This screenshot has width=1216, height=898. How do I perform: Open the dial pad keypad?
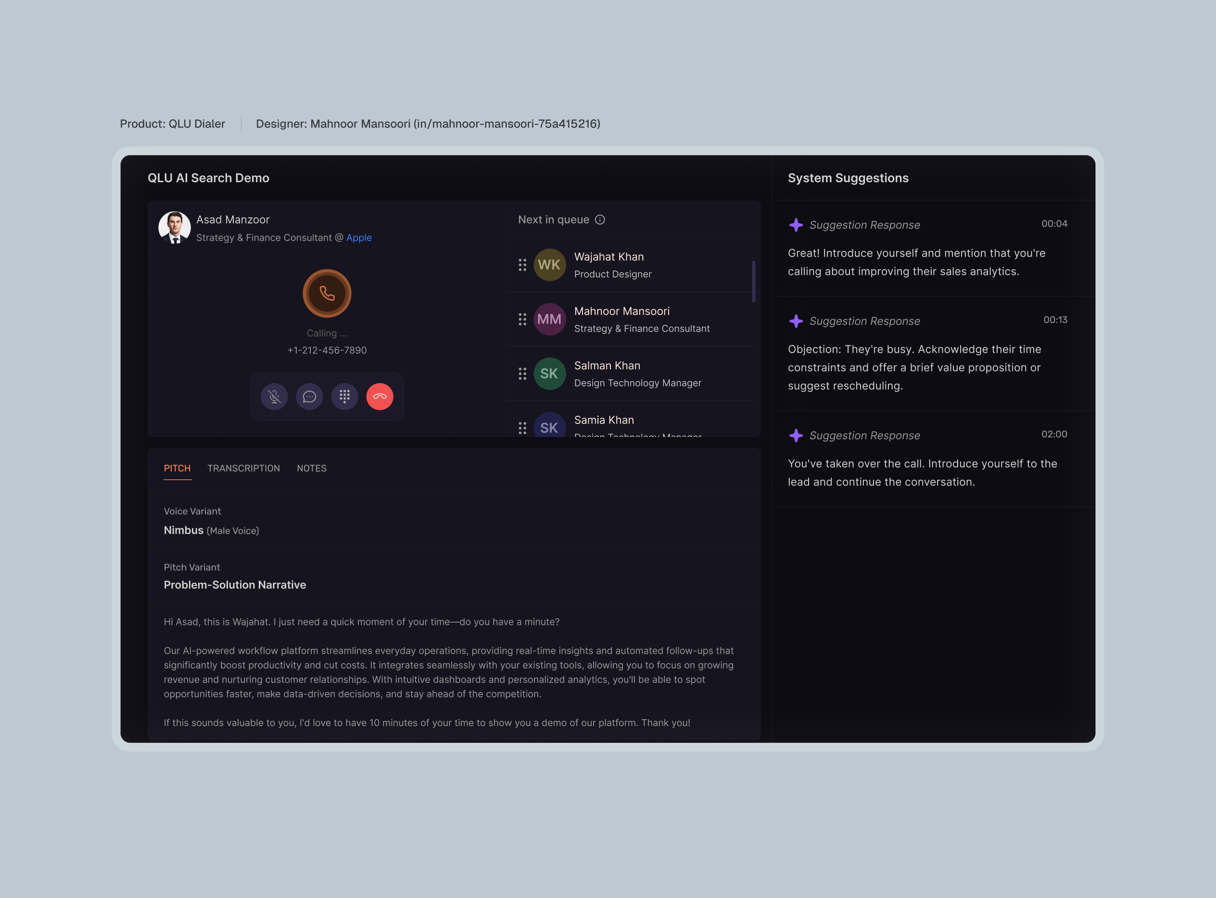[x=345, y=397]
